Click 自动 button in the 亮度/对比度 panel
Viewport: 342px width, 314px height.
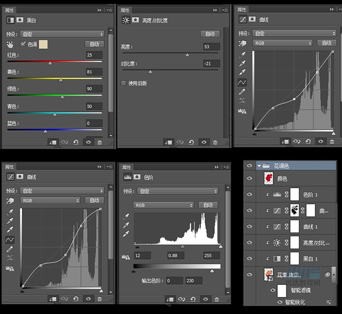[x=209, y=34]
